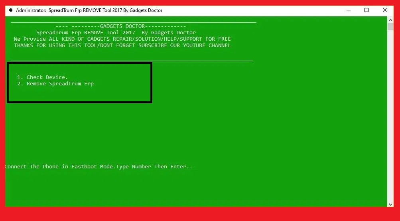Click the console app icon in title bar
This screenshot has height=221, width=400.
click(11, 10)
